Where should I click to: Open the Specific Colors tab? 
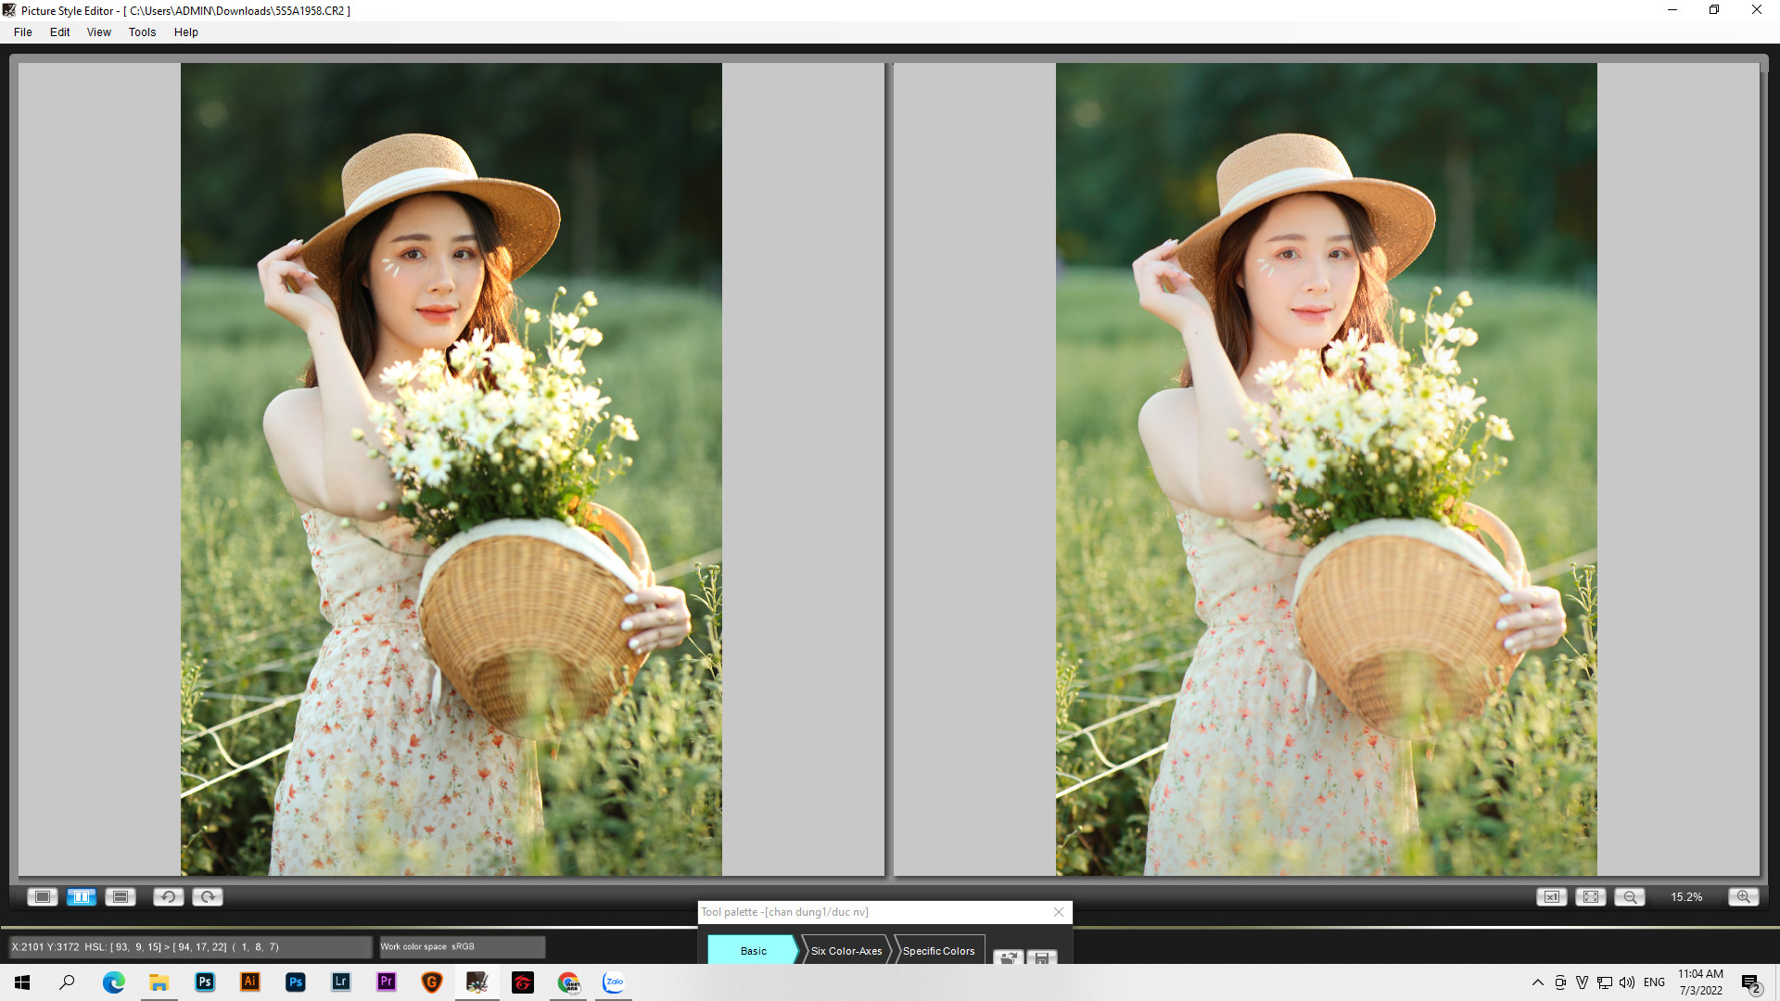tap(938, 950)
